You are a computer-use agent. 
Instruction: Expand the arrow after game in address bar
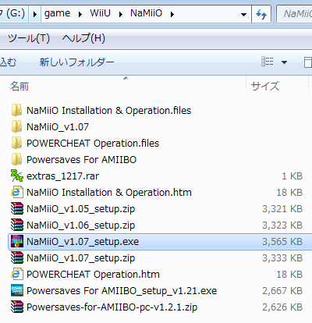(80, 14)
